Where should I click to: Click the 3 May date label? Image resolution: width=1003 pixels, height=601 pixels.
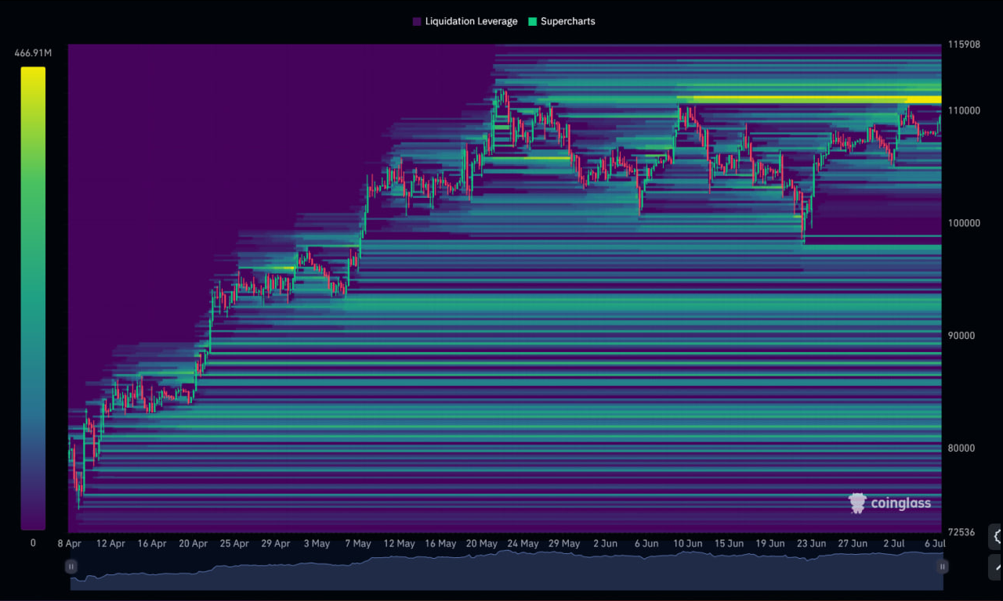[x=316, y=543]
